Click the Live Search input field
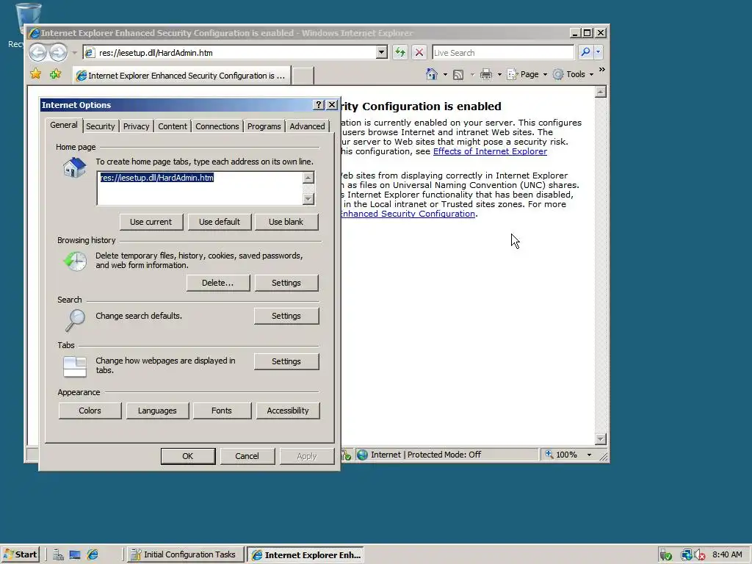752x564 pixels. (x=502, y=53)
